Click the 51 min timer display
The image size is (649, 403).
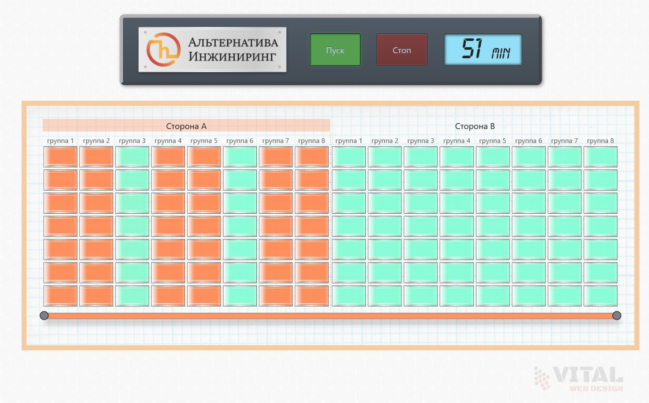coord(483,49)
